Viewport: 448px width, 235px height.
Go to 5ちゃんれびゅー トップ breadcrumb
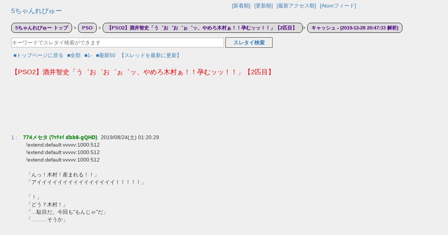(x=41, y=28)
